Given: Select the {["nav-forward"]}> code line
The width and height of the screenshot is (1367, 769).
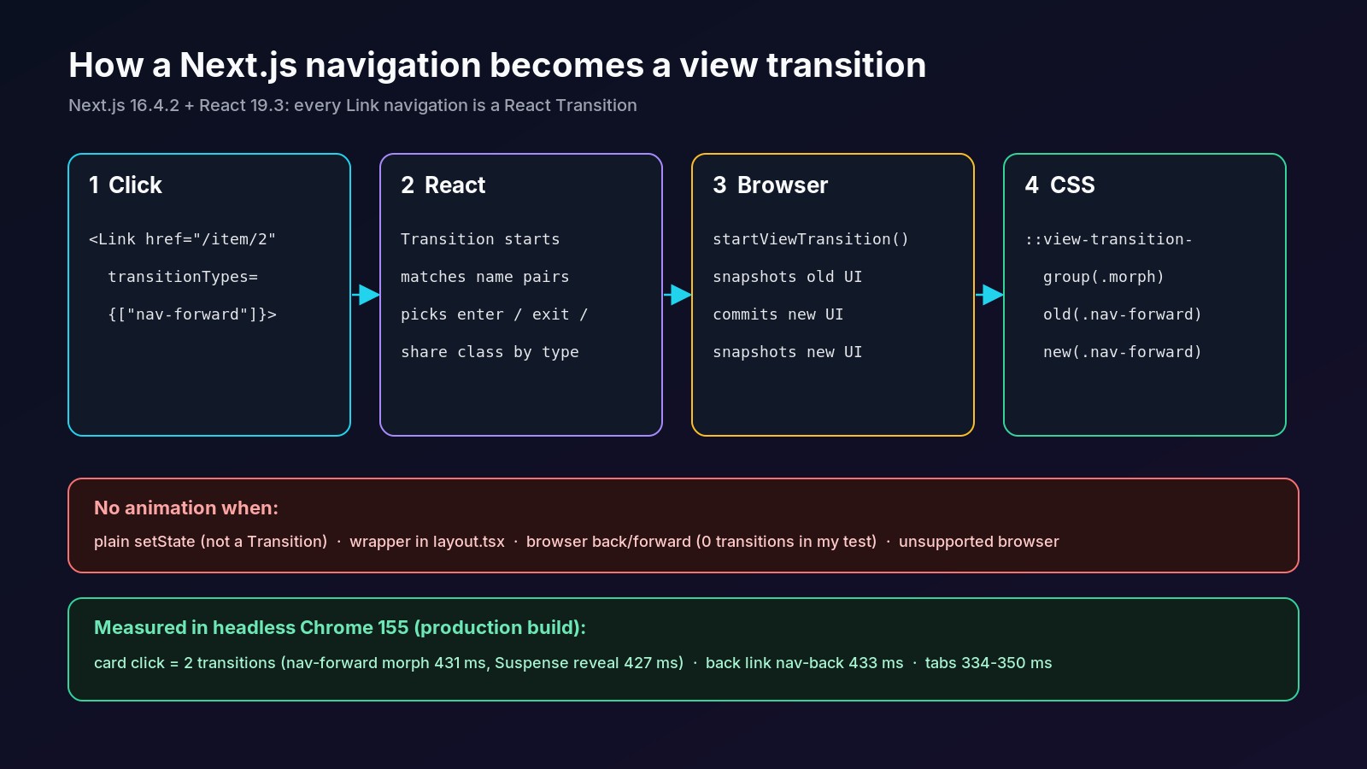Looking at the screenshot, I should 192,314.
